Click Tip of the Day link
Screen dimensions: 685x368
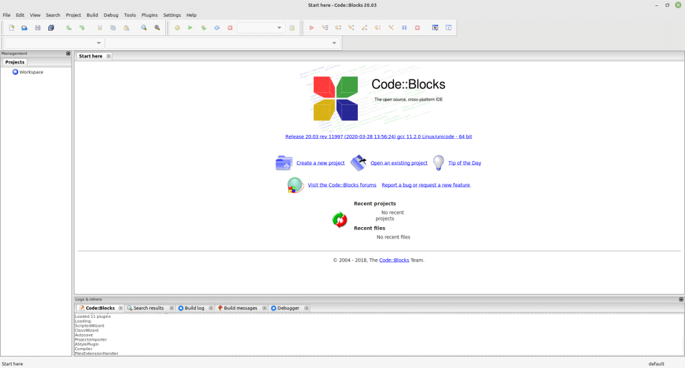coord(464,163)
